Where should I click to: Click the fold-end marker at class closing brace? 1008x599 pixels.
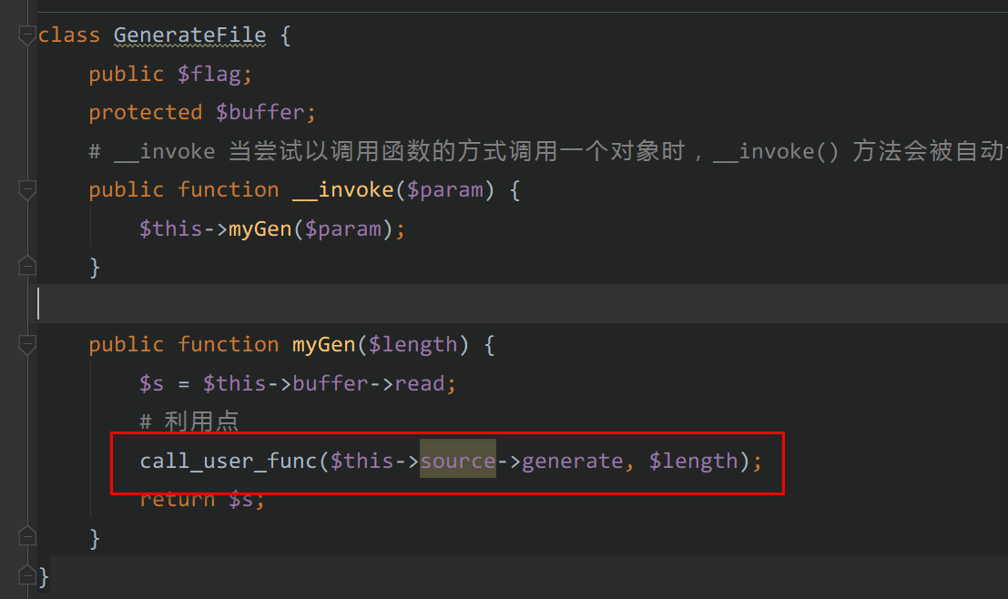click(x=27, y=576)
